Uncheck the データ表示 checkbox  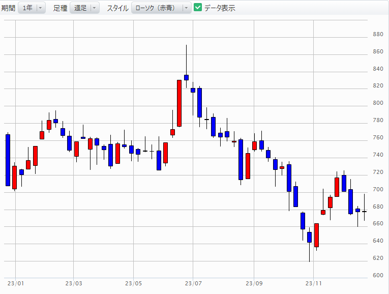pos(198,8)
